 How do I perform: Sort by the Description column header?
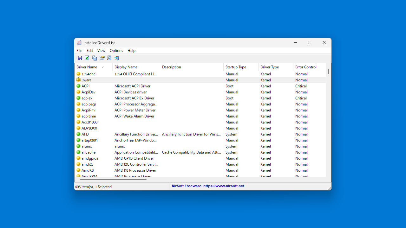(x=192, y=67)
